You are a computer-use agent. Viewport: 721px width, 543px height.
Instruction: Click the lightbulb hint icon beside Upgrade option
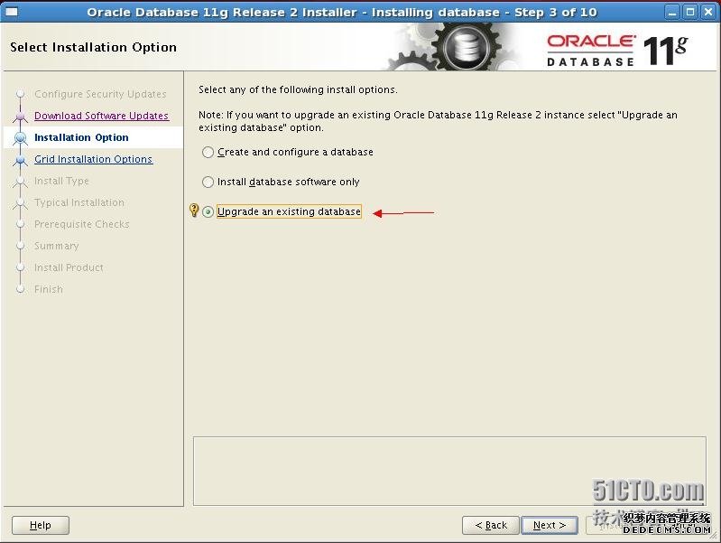194,211
